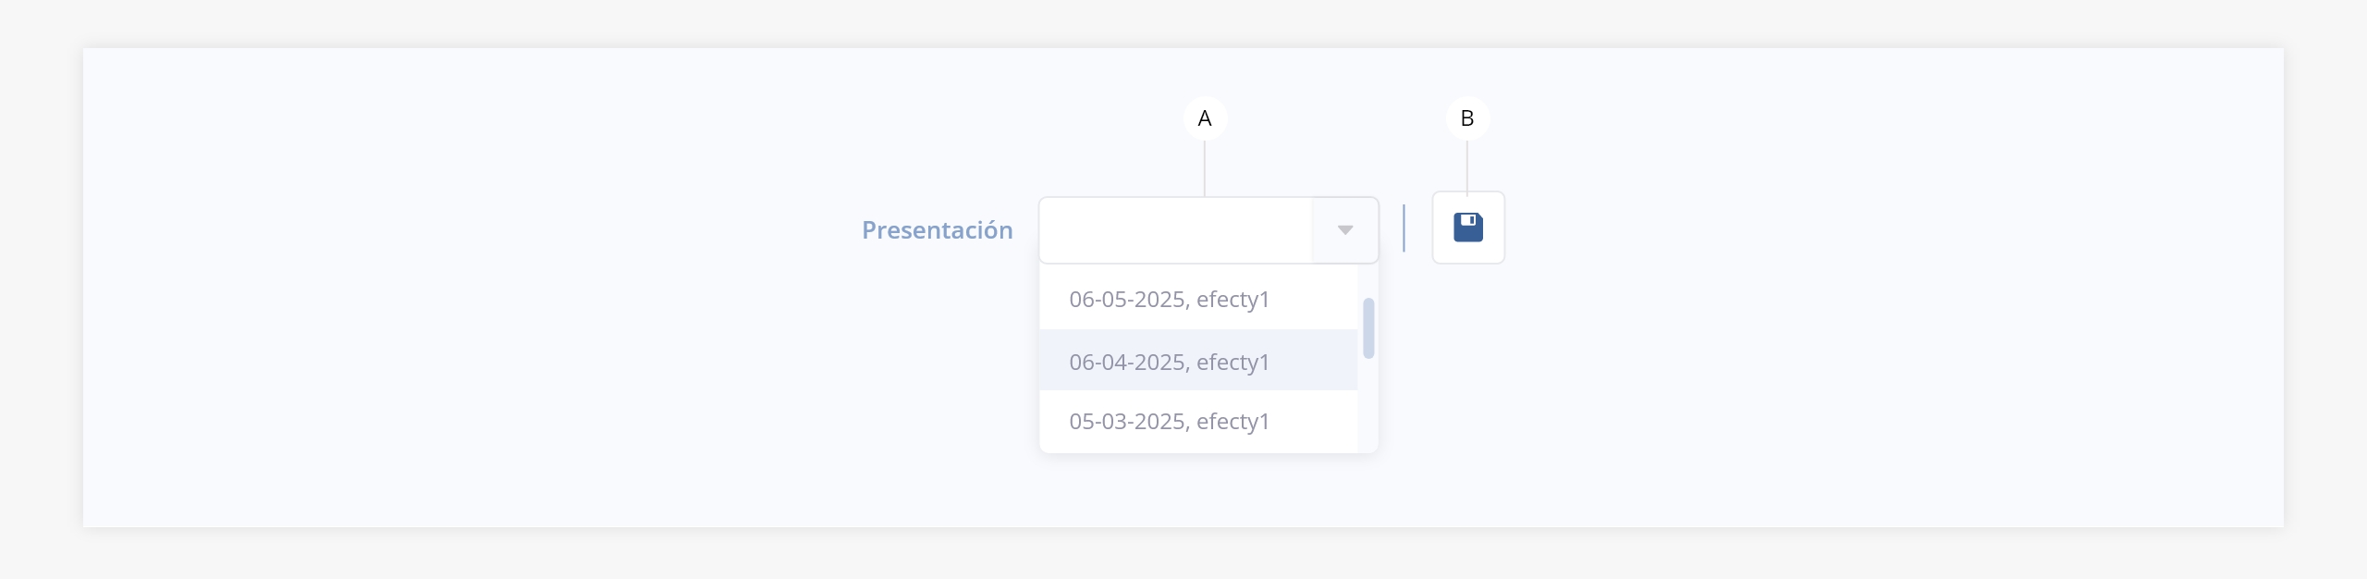Click the circular A annotation marker
The height and width of the screenshot is (579, 2367).
click(1205, 118)
